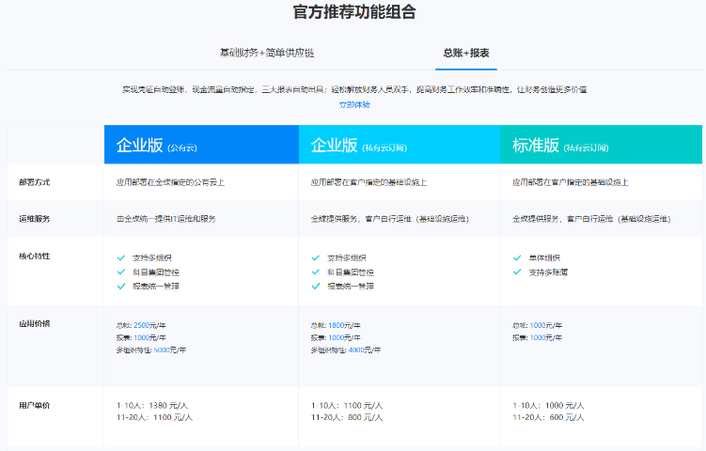Click 总账: 1000元/年 in 标准版 column
The image size is (706, 451).
pos(537,325)
